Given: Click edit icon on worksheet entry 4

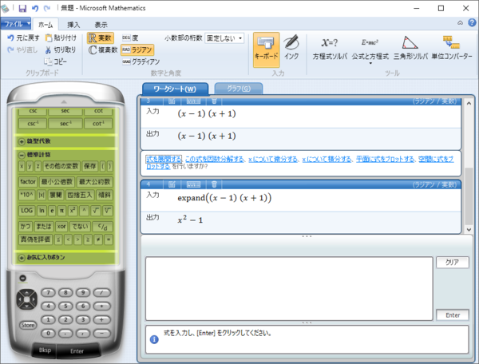Looking at the screenshot, I should click(x=172, y=184).
